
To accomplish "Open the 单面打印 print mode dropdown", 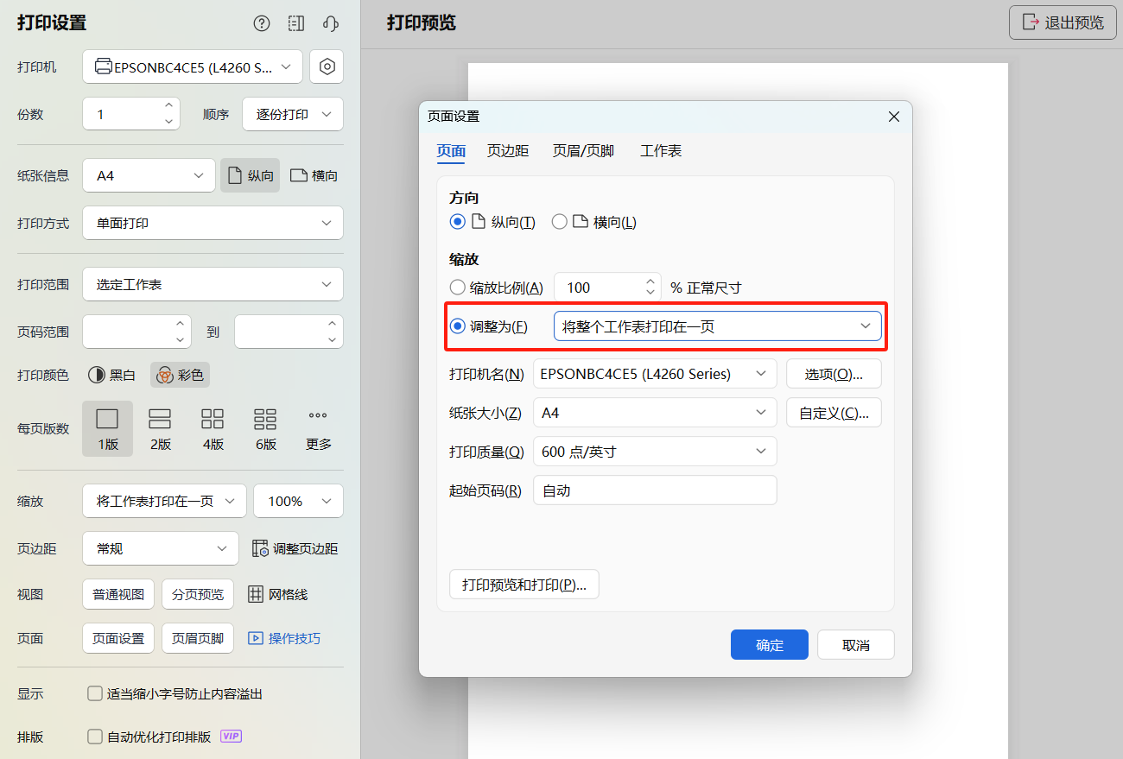I will (213, 223).
